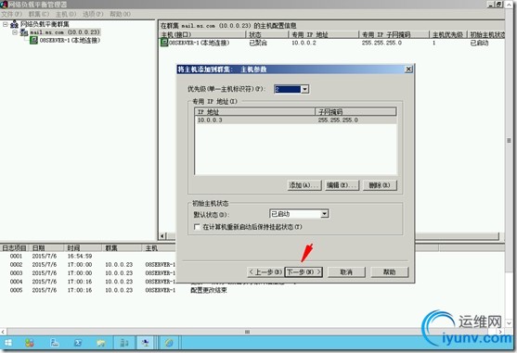Viewport: 517px width, 353px height.
Task: Click the Network Load Balancing Manager title icon
Action: tap(4, 5)
